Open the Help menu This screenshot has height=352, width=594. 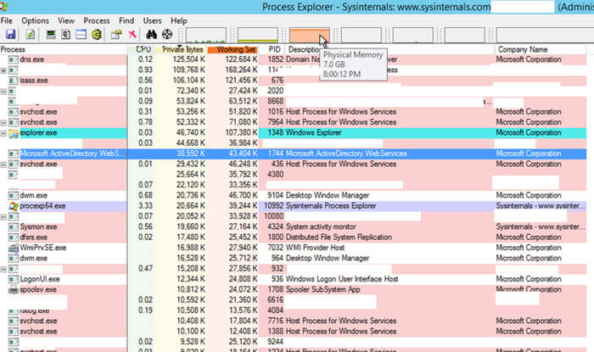point(179,21)
